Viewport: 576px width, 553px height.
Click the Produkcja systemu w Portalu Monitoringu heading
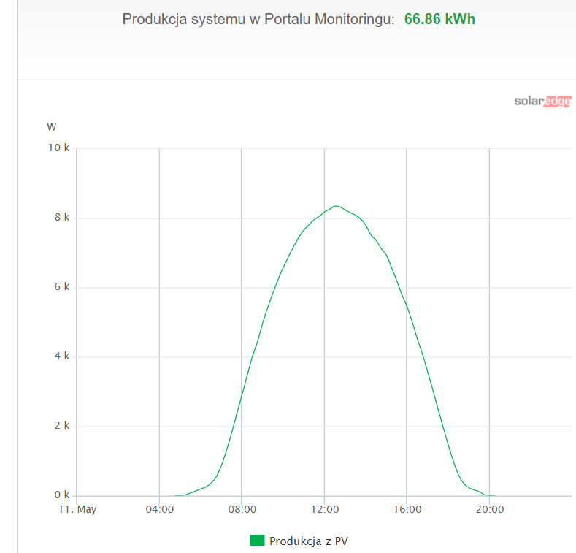tap(258, 19)
